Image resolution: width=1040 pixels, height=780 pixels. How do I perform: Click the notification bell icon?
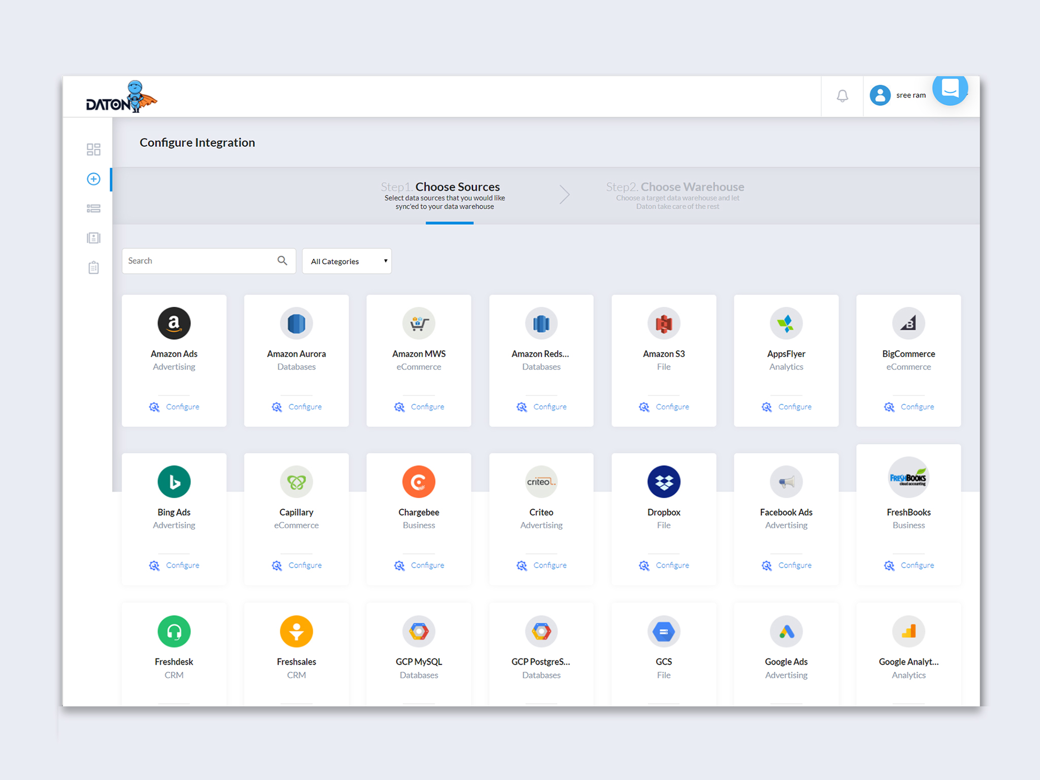[x=842, y=95]
